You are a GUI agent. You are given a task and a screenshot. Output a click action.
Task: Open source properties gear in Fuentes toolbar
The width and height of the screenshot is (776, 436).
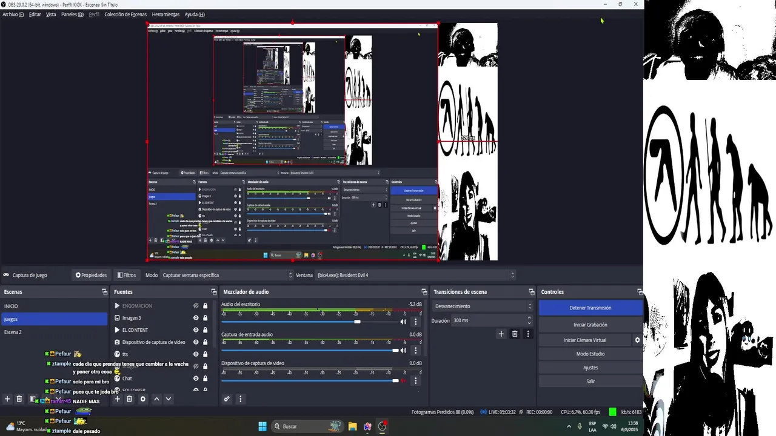click(143, 399)
